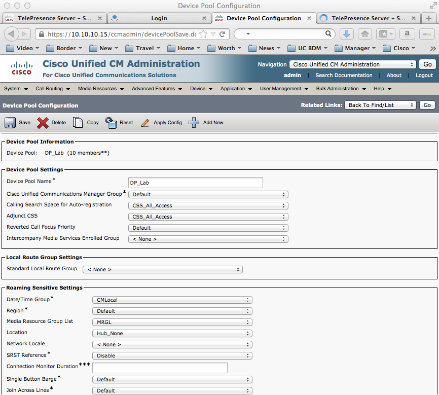Click the eBay toolbar icon
This screenshot has height=395, width=439.
coord(427,34)
